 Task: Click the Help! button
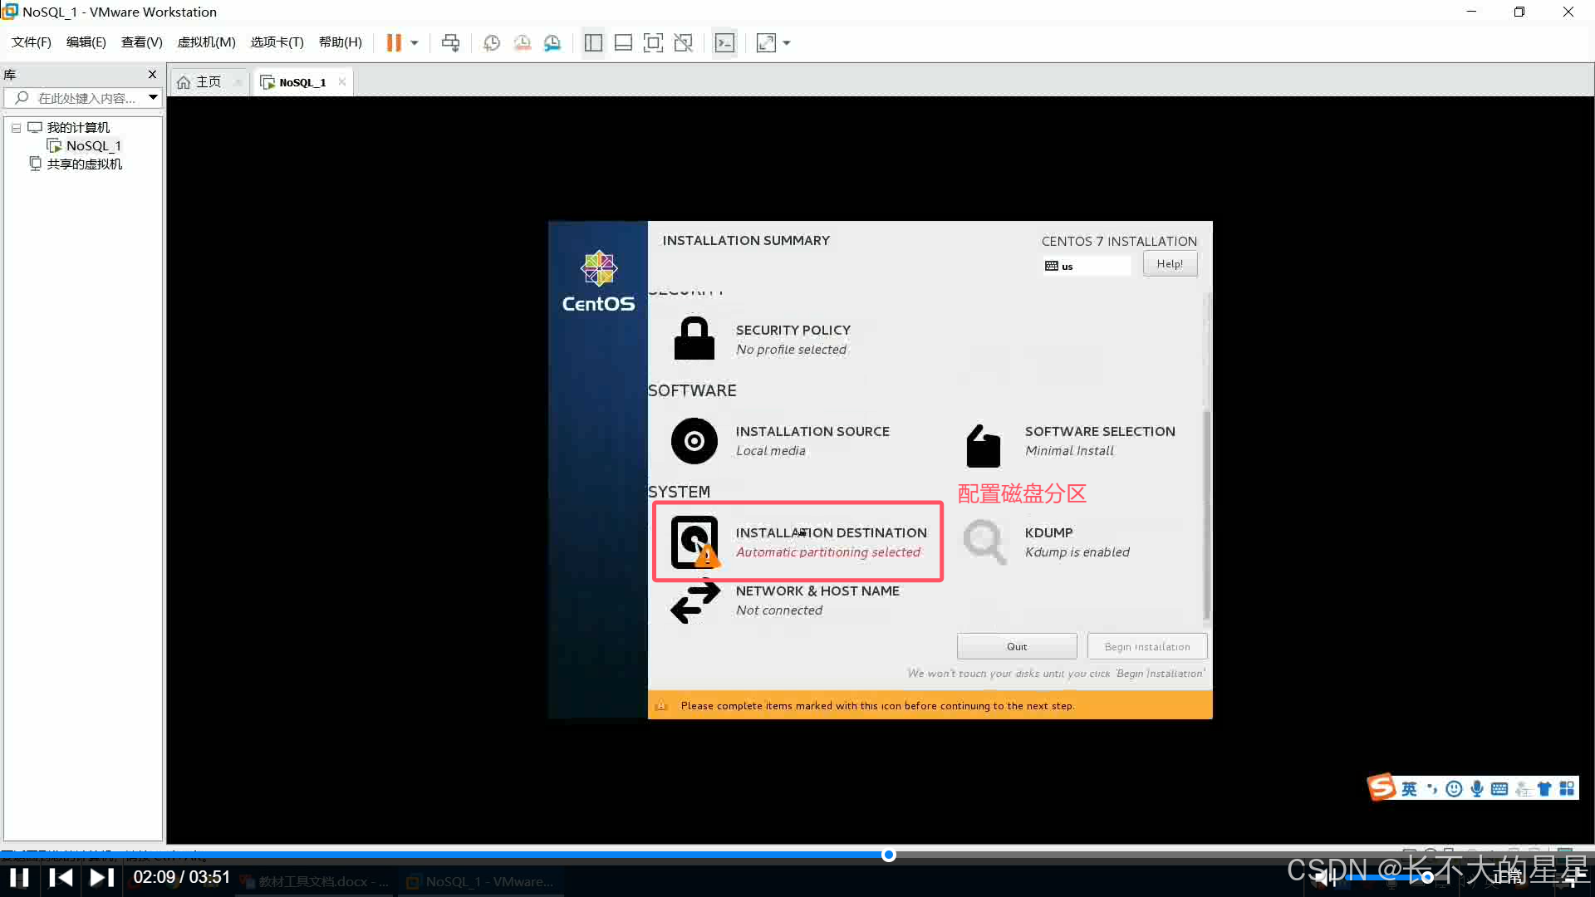1170,264
